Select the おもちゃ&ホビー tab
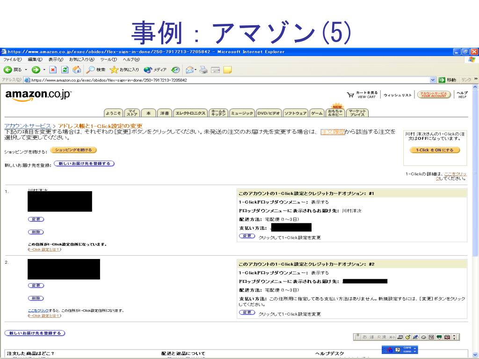479x359 pixels. [335, 112]
